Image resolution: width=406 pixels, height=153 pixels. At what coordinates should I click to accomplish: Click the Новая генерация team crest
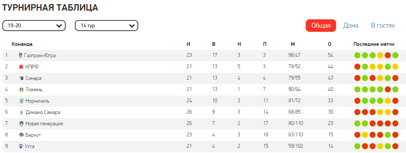click(x=21, y=124)
